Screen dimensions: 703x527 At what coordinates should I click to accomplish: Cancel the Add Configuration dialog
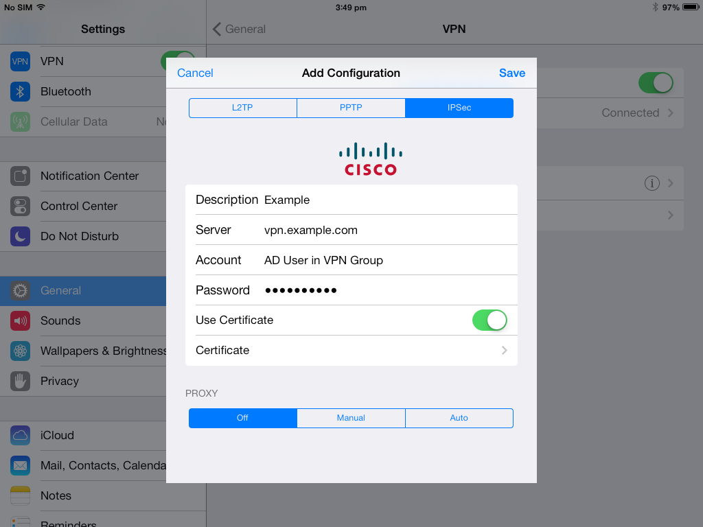coord(195,73)
